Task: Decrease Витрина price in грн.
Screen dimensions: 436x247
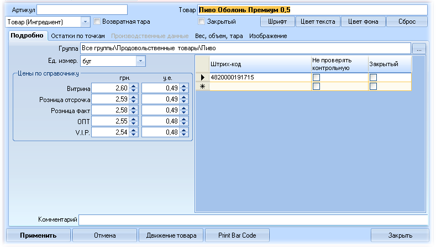Action: click(134, 90)
